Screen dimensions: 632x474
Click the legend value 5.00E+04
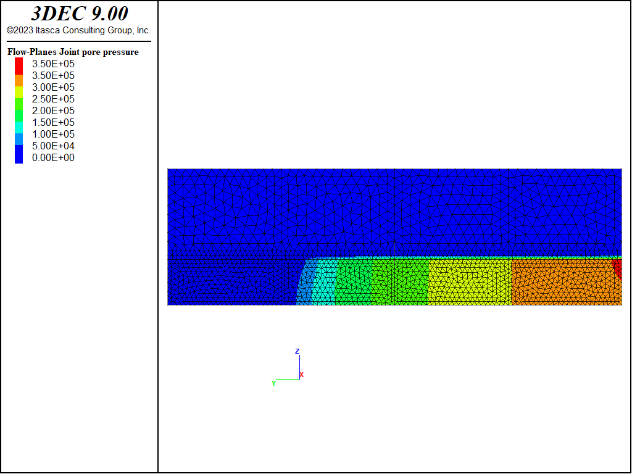(53, 146)
